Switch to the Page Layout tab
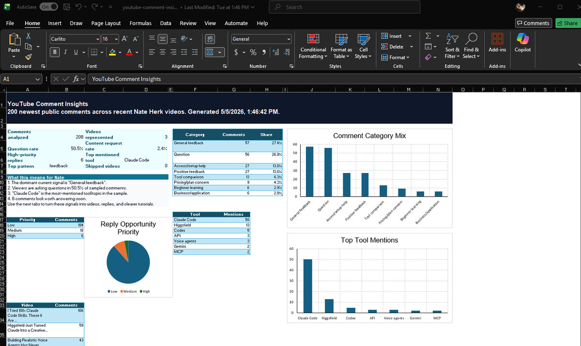581x346 pixels. point(106,23)
